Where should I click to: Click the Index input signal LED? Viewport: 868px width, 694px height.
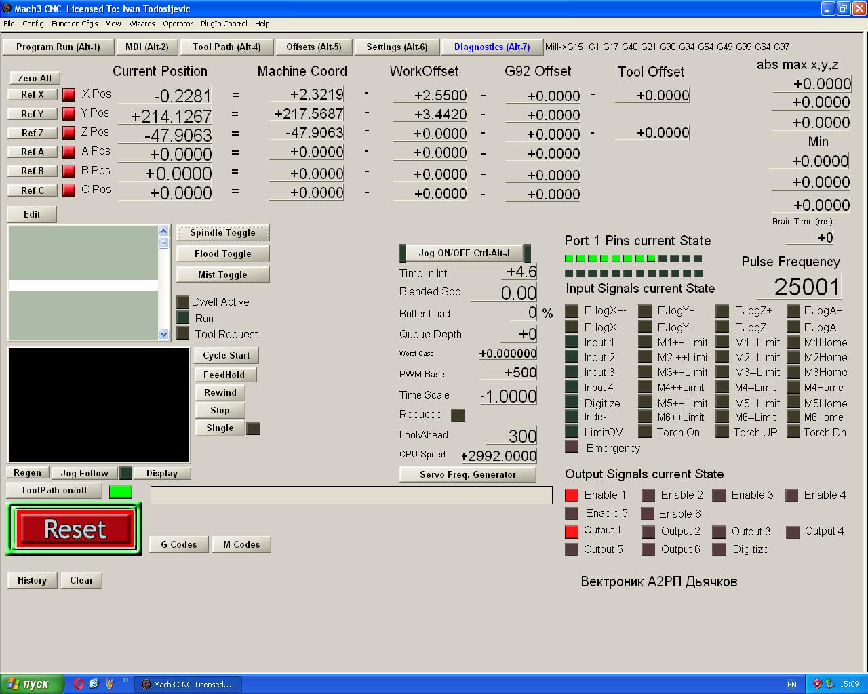coord(572,416)
